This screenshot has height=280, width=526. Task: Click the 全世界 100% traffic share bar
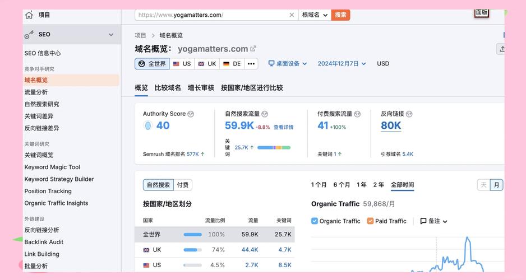(192, 235)
